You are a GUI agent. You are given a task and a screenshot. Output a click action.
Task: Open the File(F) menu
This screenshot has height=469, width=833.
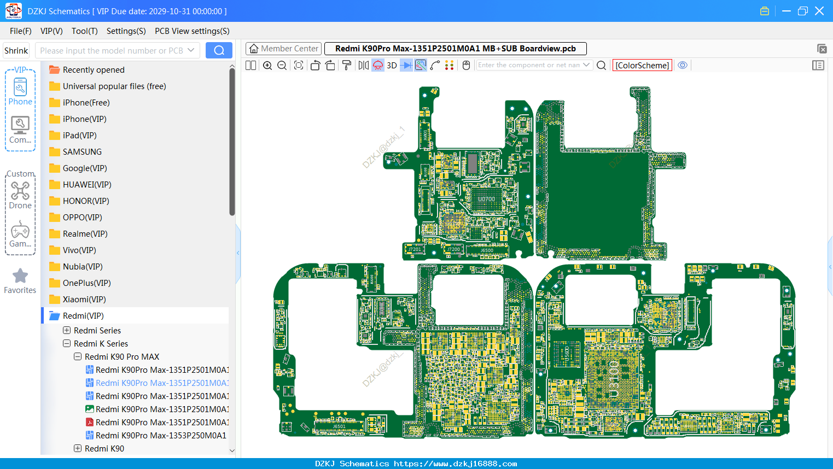tap(21, 31)
